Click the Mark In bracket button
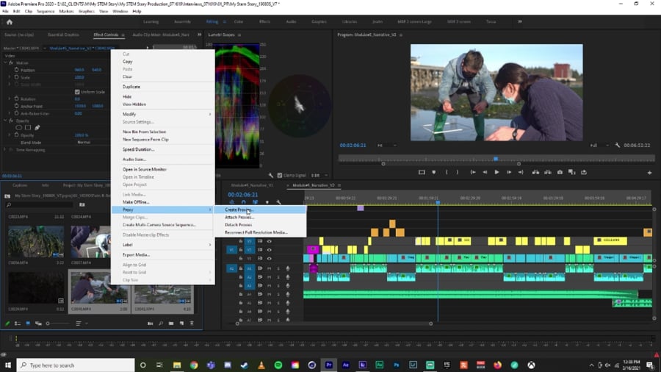This screenshot has width=661, height=372. (447, 172)
